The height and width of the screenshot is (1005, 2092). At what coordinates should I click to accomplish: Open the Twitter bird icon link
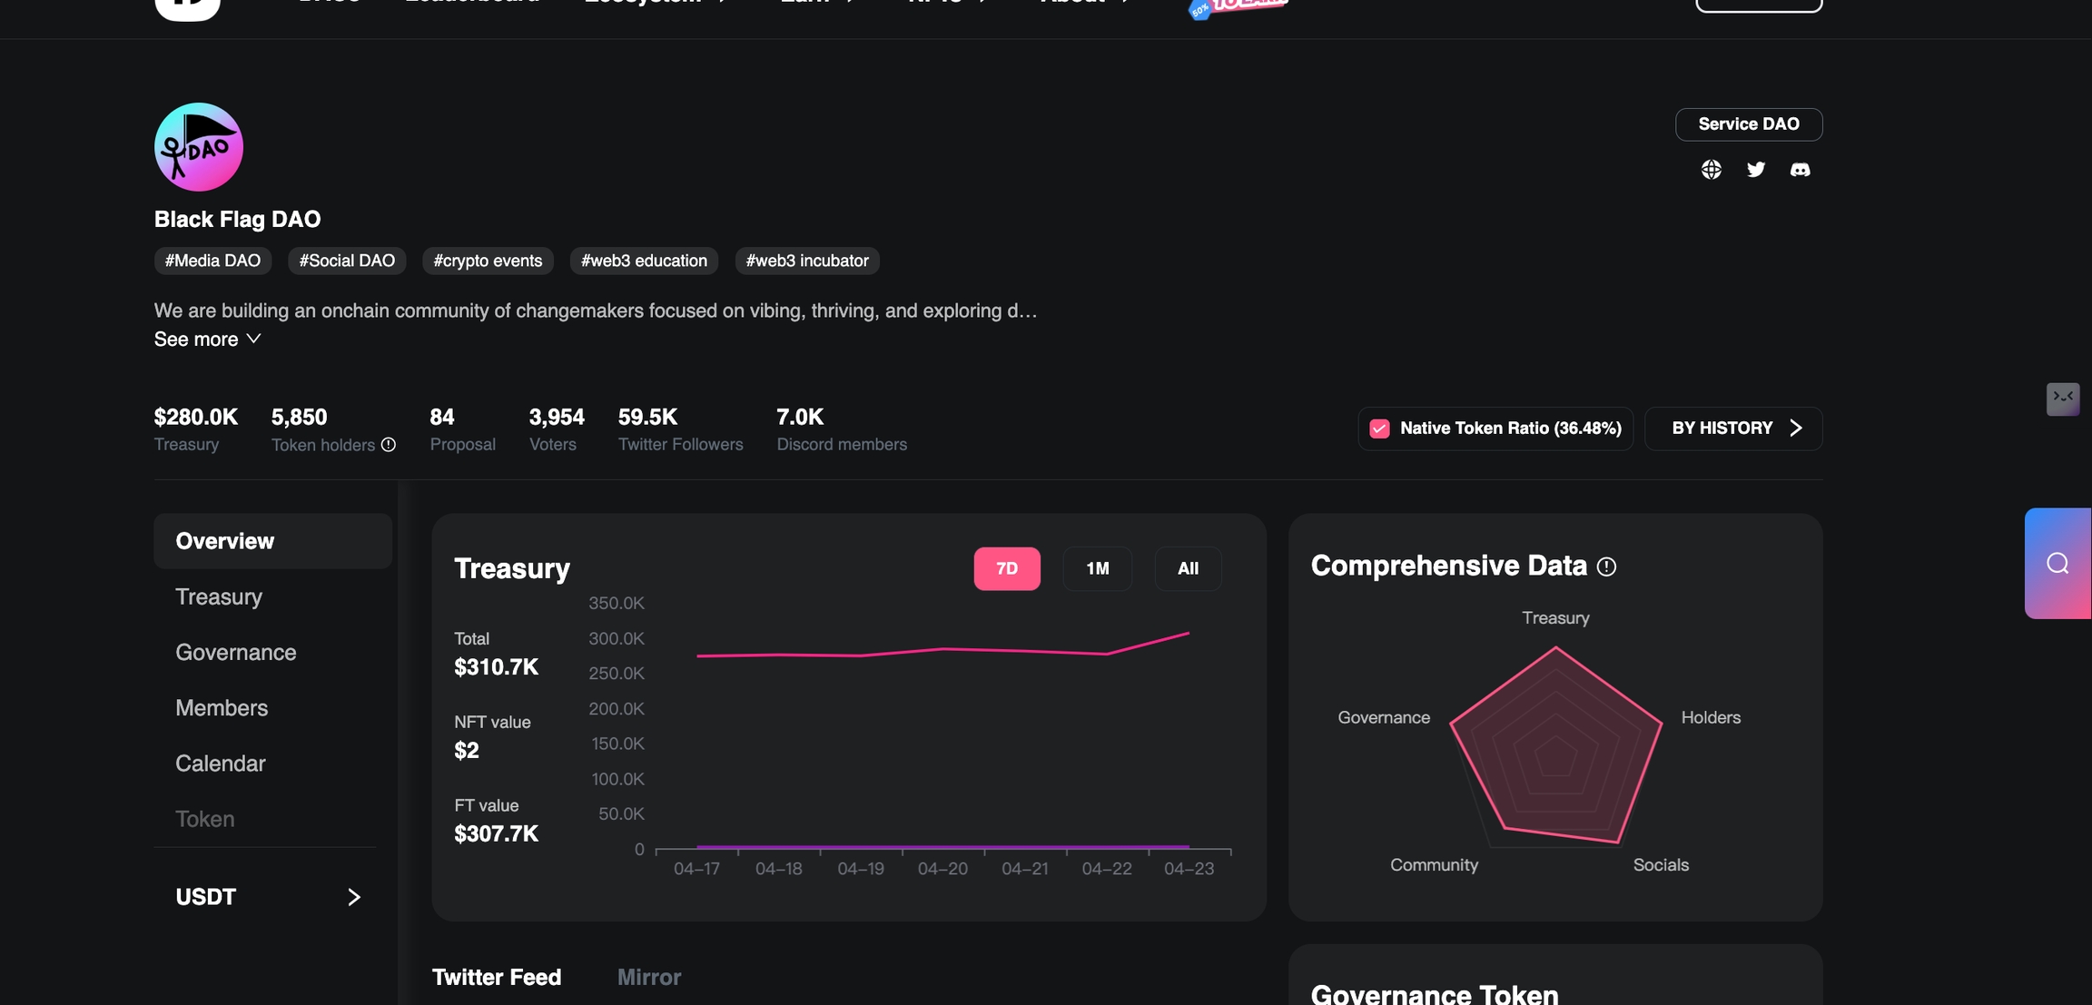pos(1756,170)
